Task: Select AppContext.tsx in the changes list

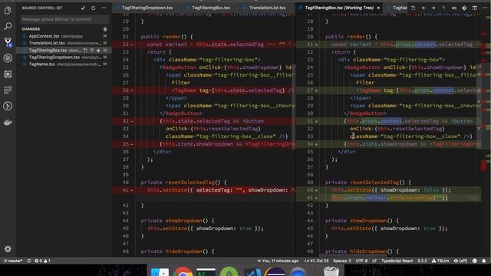Action: (64, 36)
